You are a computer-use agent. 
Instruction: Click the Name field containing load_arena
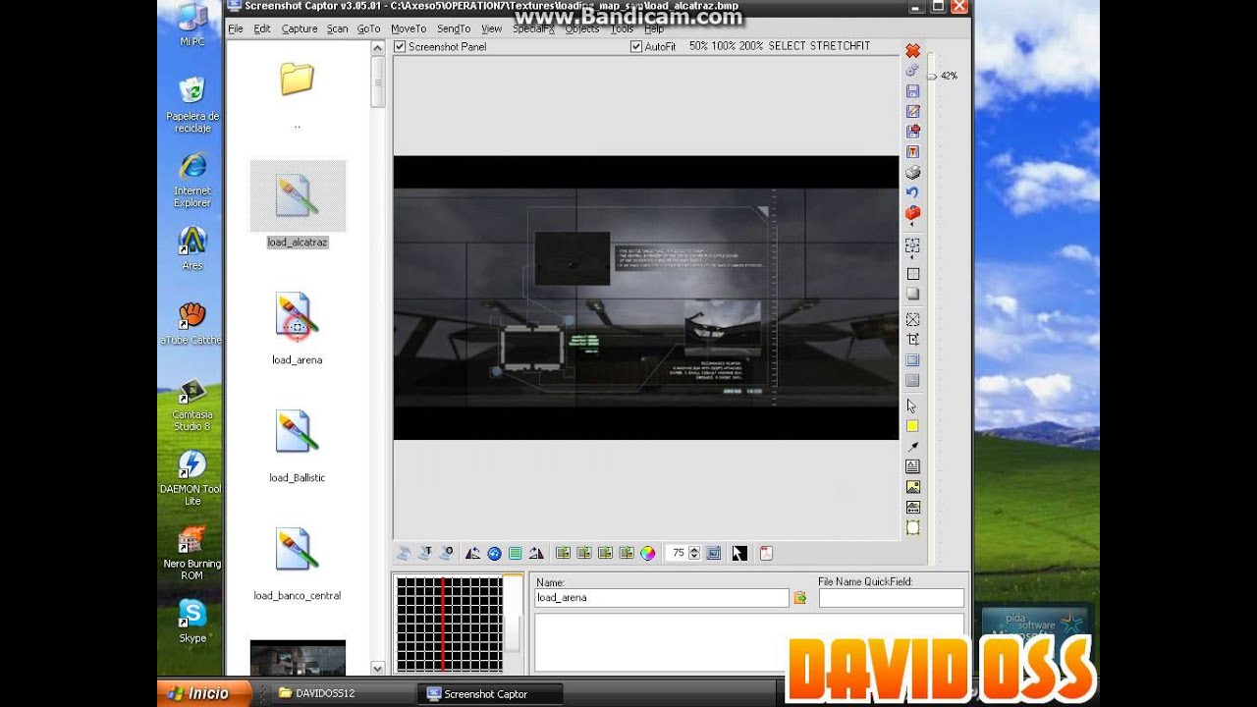pos(662,597)
